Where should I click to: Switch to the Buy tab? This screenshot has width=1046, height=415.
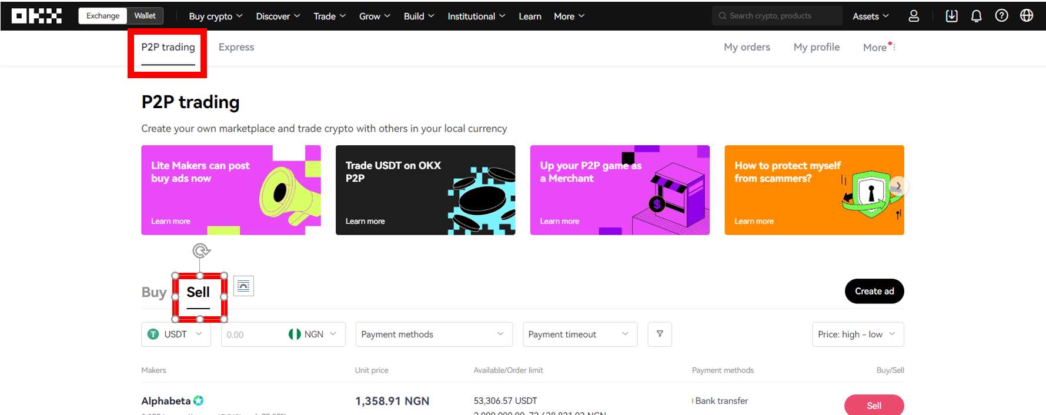tap(153, 292)
